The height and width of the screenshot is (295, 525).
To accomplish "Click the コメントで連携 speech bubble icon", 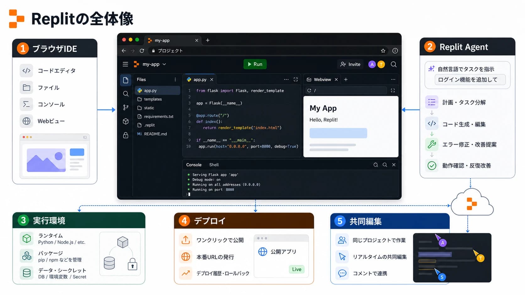I will (x=342, y=273).
